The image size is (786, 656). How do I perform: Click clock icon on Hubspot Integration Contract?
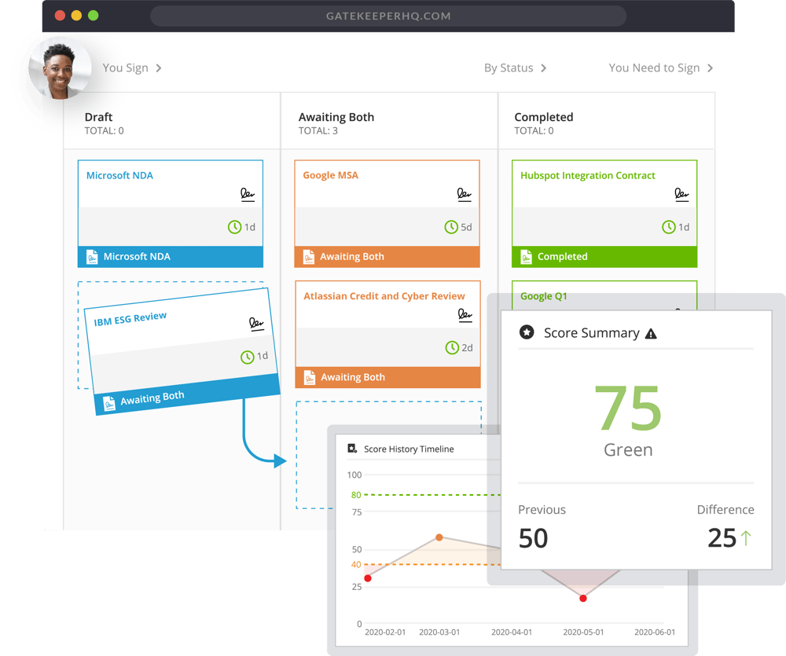coord(669,227)
